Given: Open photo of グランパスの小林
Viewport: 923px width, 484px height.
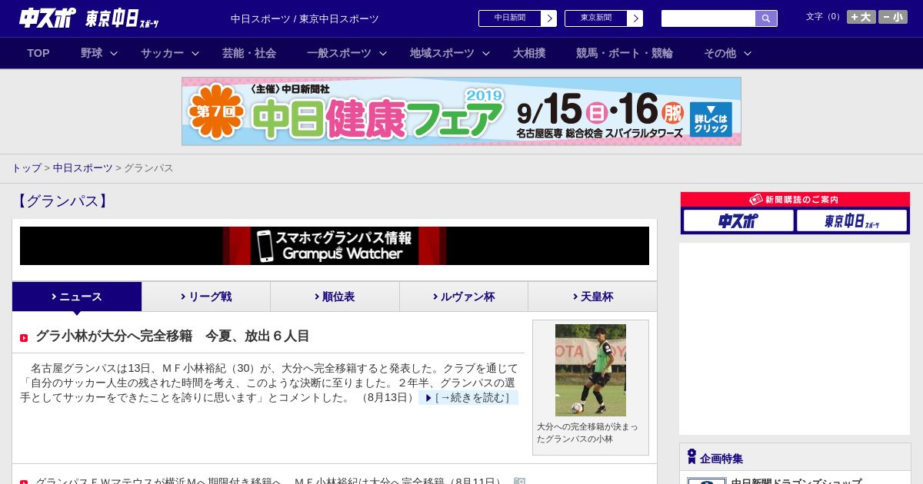Looking at the screenshot, I should tap(591, 370).
